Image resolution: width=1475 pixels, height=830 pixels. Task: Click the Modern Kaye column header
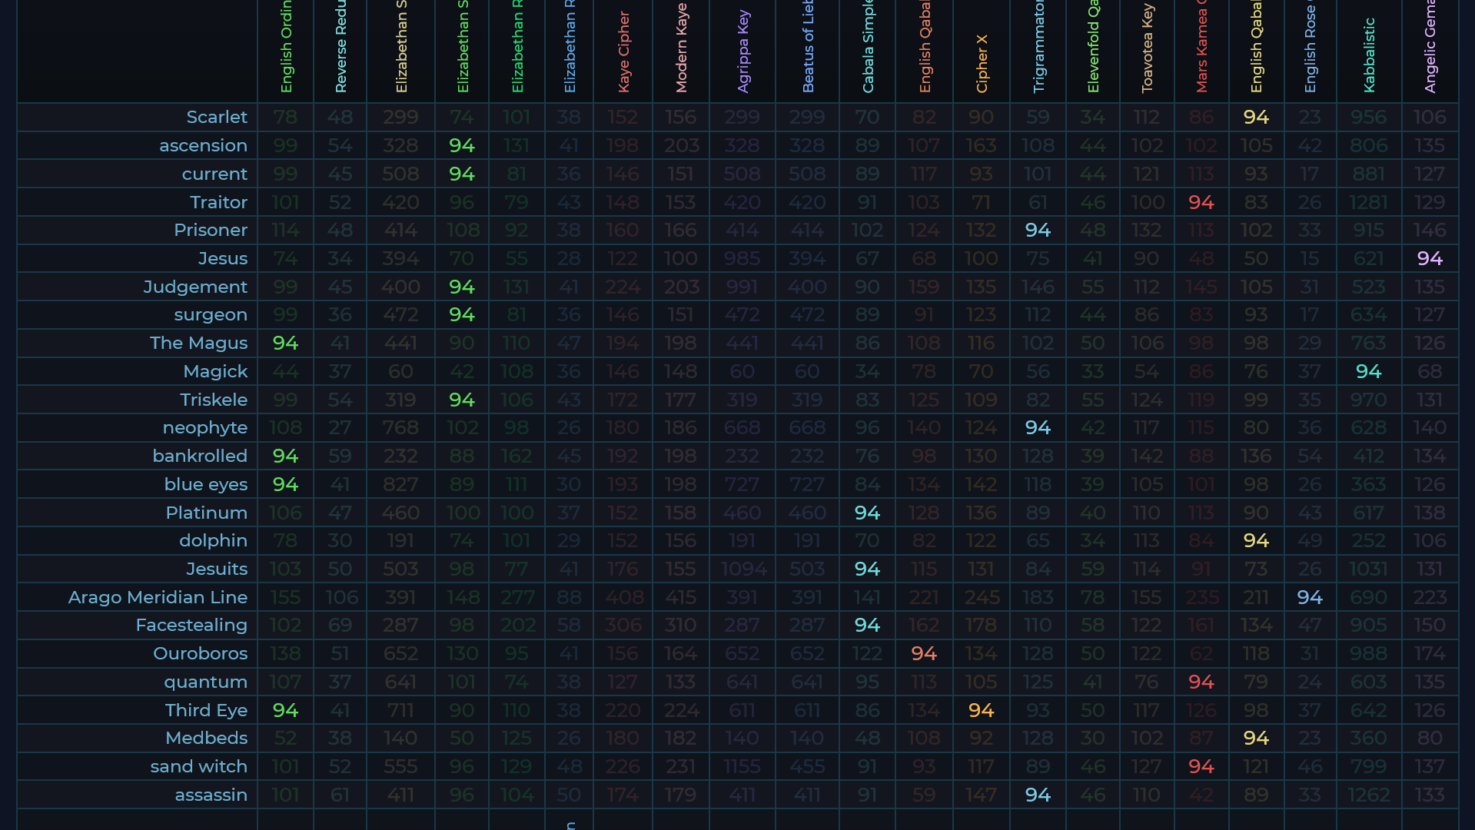tap(681, 48)
